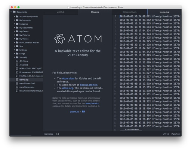
Task: Click the FileZilla_3.11.0.2_macosx archive icon
Action: [17, 76]
